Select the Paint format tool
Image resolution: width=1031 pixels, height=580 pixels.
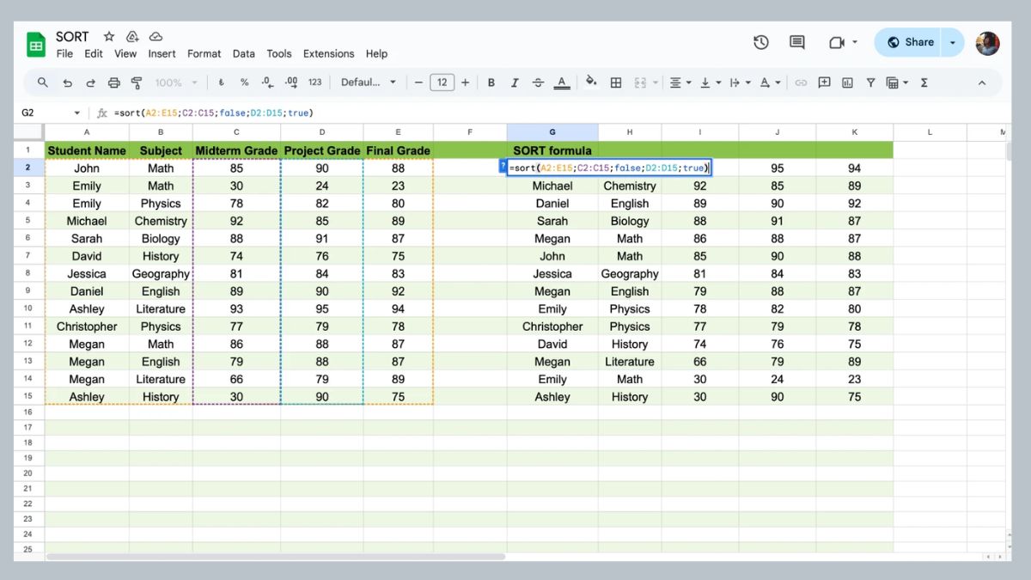(136, 82)
